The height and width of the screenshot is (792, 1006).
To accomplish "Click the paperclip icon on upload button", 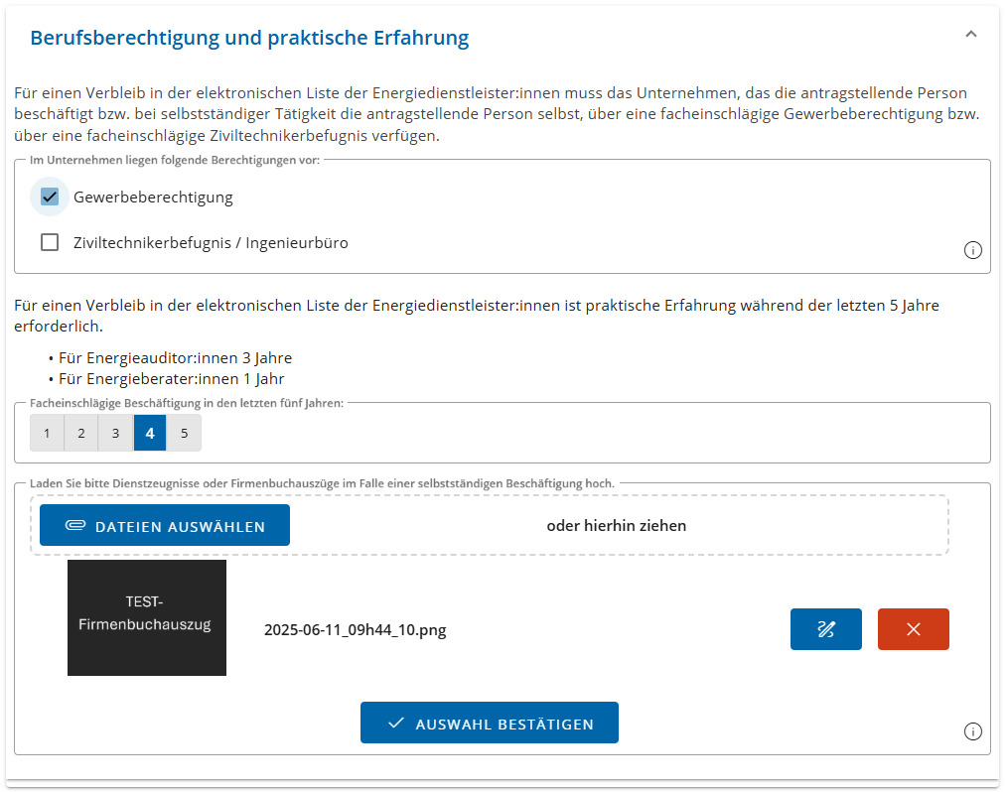I will pos(75,525).
